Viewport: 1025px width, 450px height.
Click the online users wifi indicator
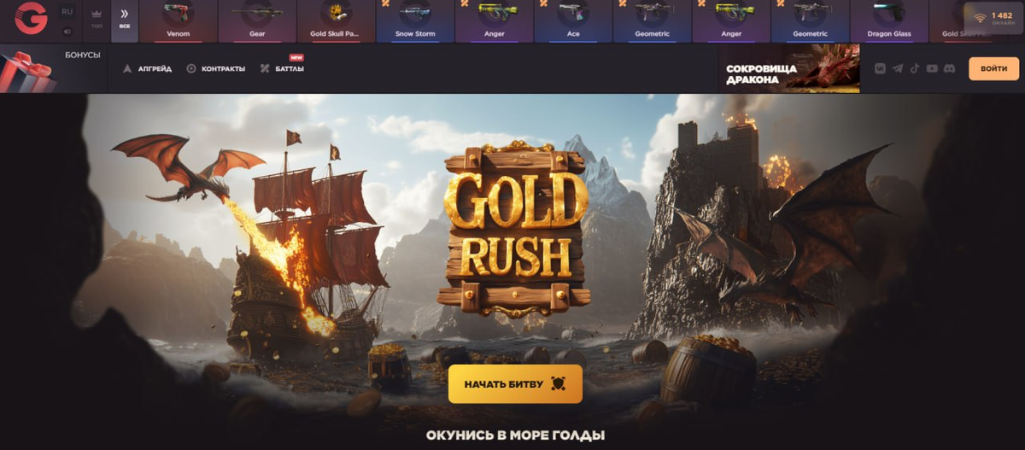993,19
